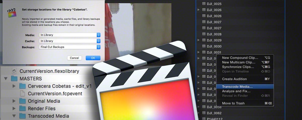Select the Render Files folder name

click(x=42, y=109)
